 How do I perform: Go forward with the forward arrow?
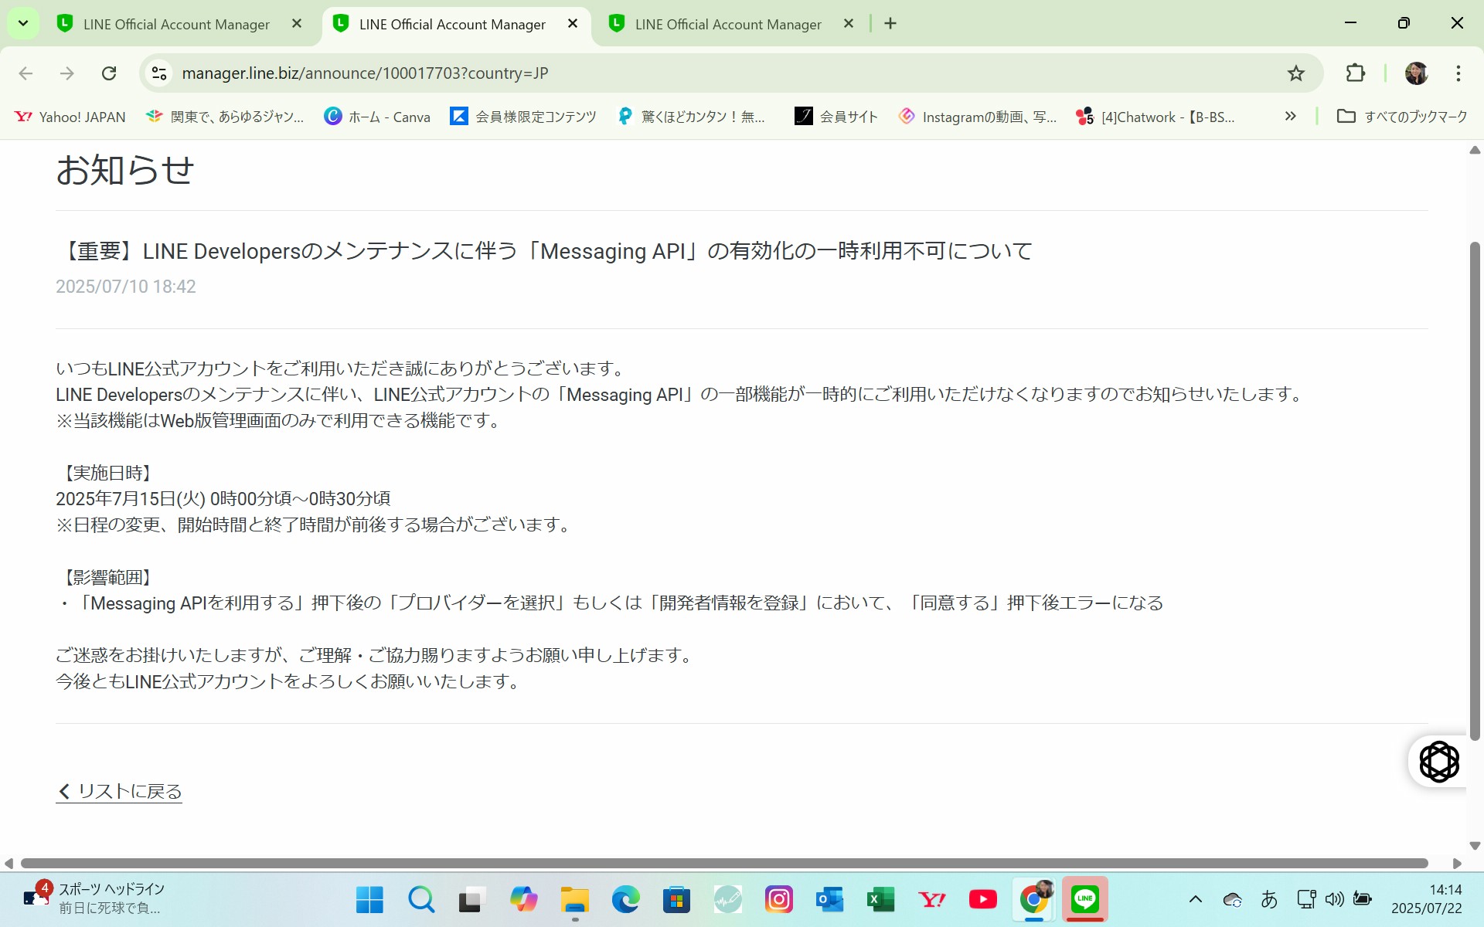click(x=67, y=73)
